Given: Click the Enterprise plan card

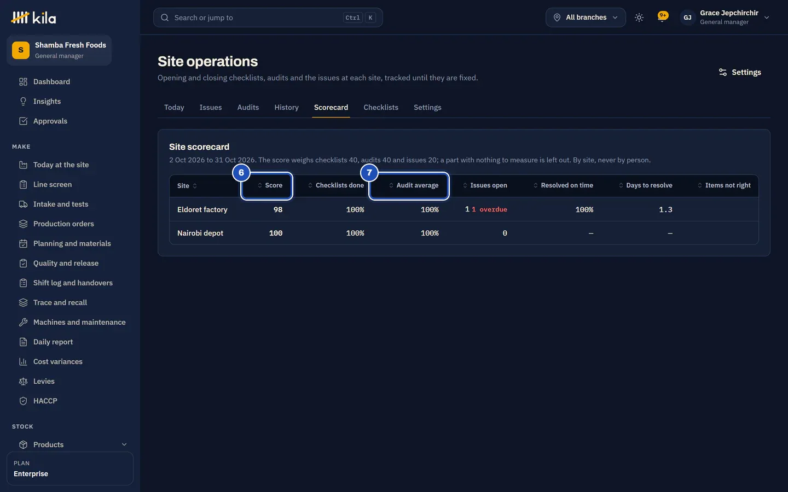Looking at the screenshot, I should pyautogui.click(x=70, y=468).
